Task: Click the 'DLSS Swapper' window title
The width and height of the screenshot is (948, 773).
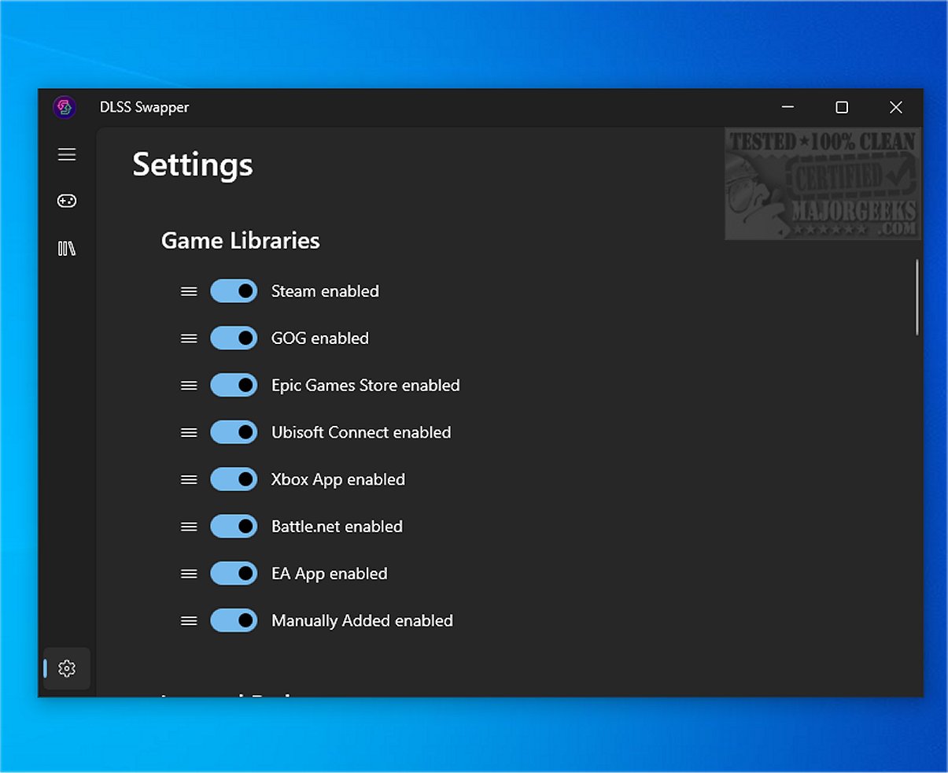Action: [145, 107]
